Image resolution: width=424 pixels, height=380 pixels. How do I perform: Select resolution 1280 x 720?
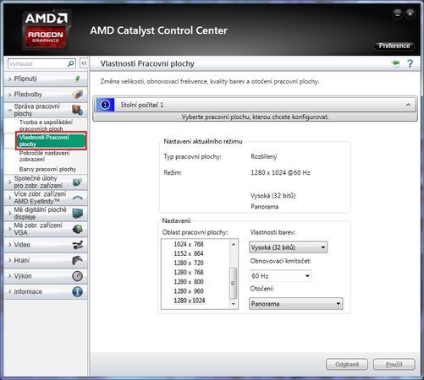tap(189, 263)
